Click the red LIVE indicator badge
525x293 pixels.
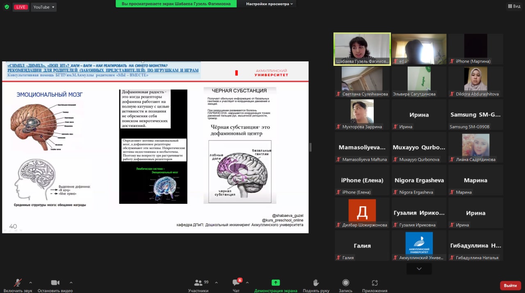point(20,7)
